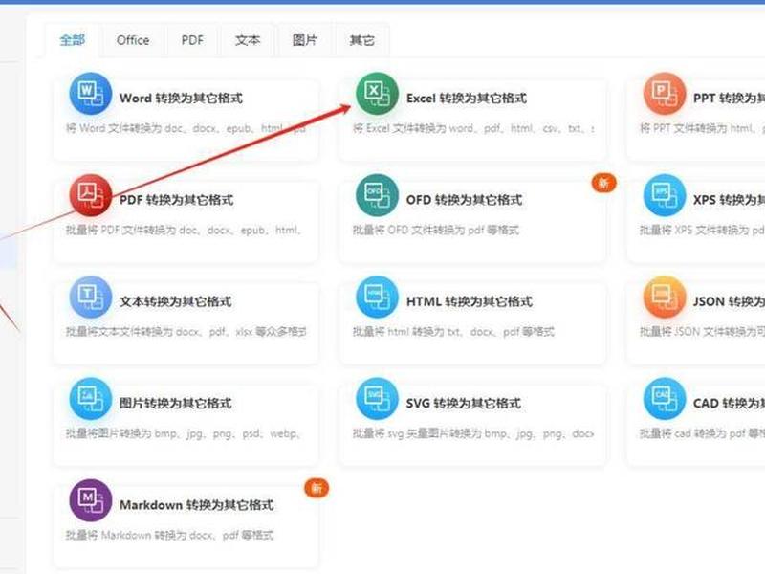Click the PPT card title text
The image size is (765, 574).
(x=729, y=99)
